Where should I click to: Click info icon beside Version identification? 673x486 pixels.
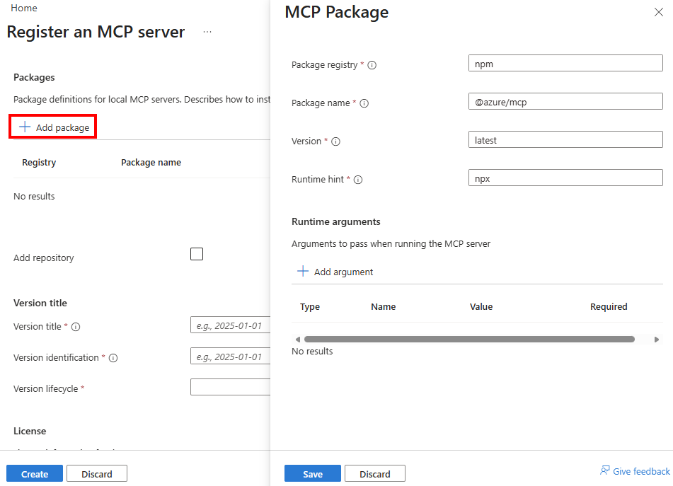[113, 358]
